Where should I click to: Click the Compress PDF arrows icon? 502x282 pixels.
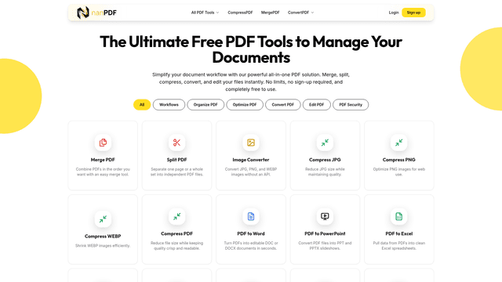tap(176, 216)
